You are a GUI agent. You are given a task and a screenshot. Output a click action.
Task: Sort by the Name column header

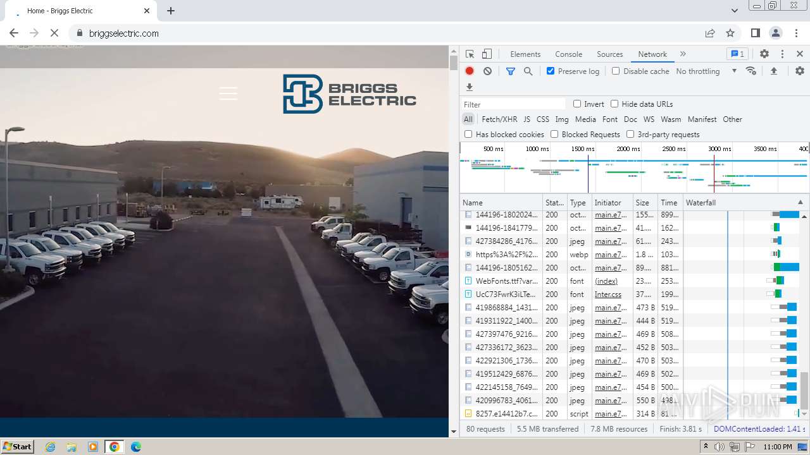point(502,203)
